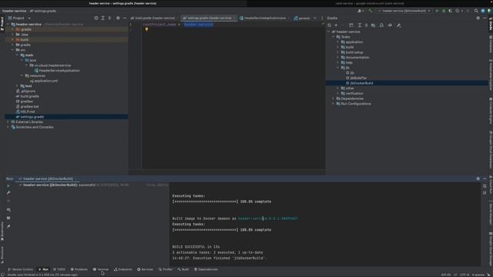Select the settings.gradle editor tab

pos(208,18)
